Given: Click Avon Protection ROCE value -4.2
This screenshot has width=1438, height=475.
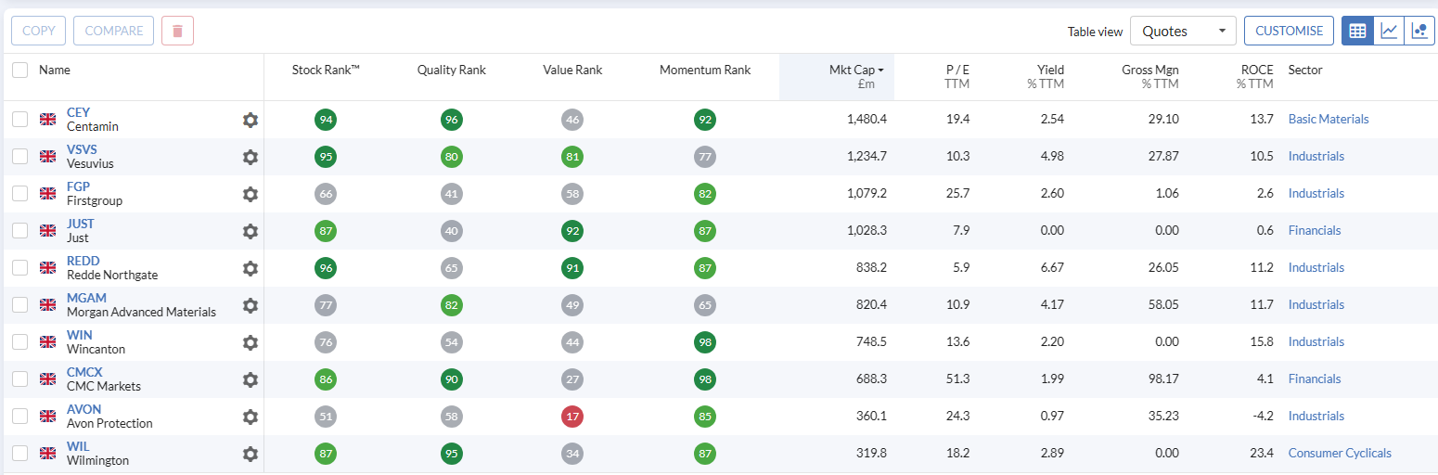Looking at the screenshot, I should (1263, 416).
